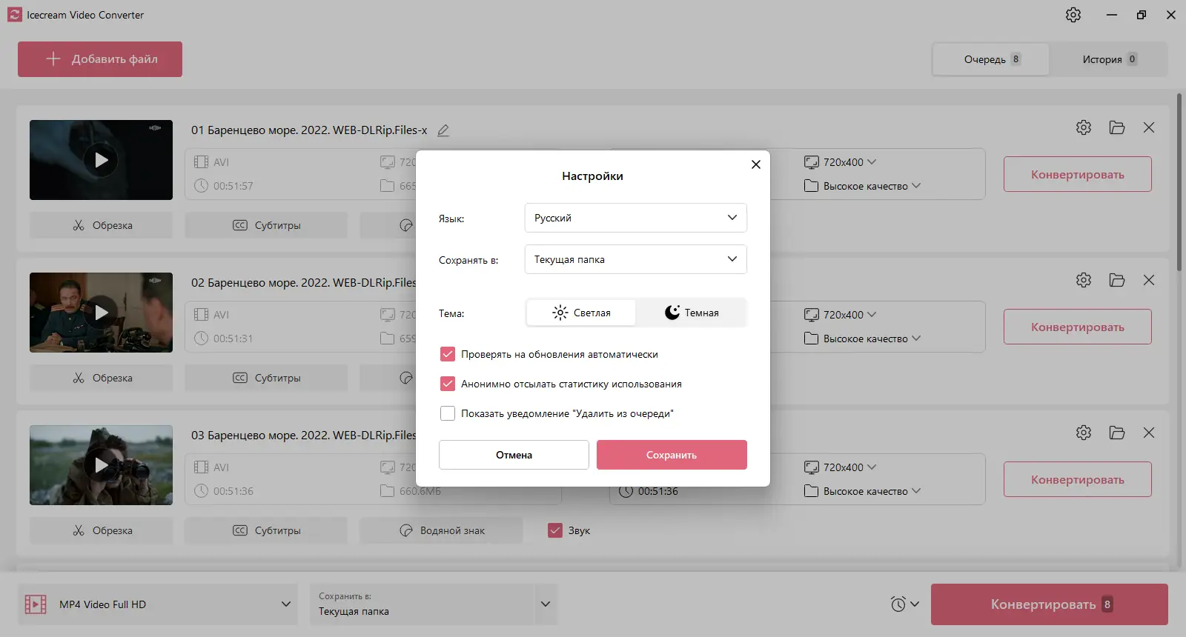Play the 02 Баренцево море video thumbnail
The height and width of the screenshot is (637, 1186).
pos(101,313)
